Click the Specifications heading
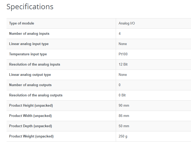The width and height of the screenshot is (191, 143). [30, 7]
